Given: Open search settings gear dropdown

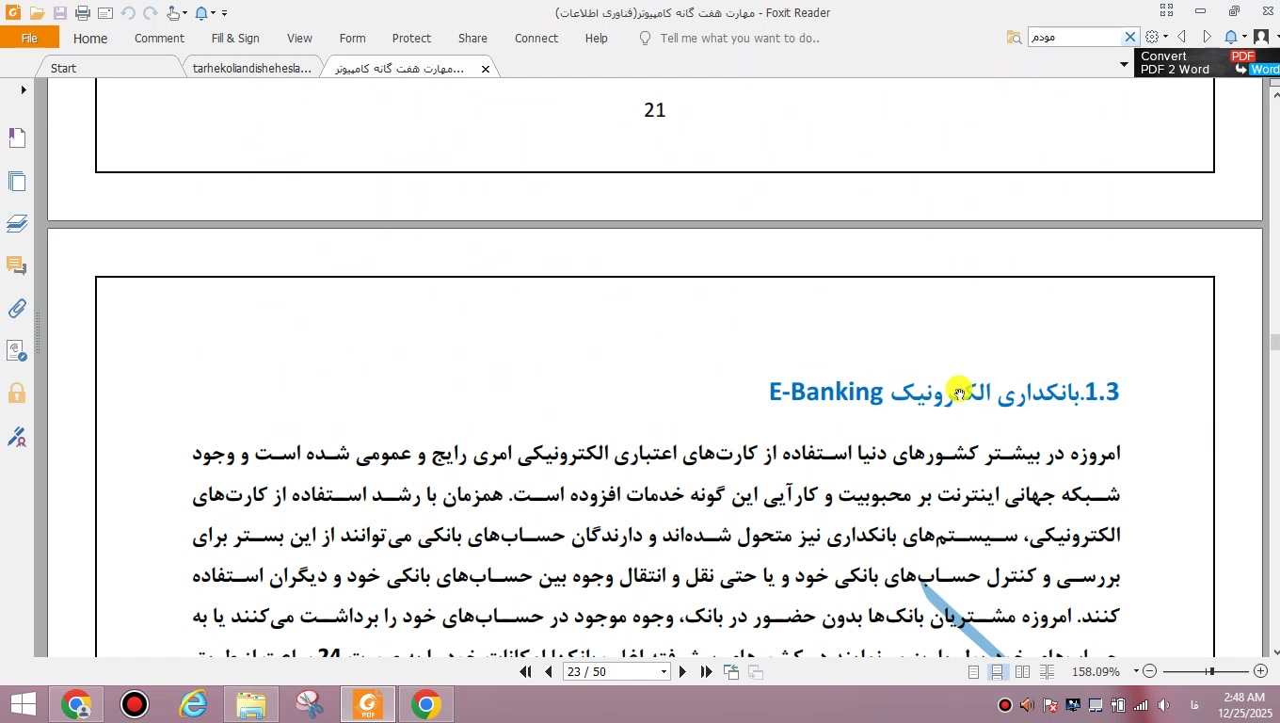Looking at the screenshot, I should click(1157, 38).
